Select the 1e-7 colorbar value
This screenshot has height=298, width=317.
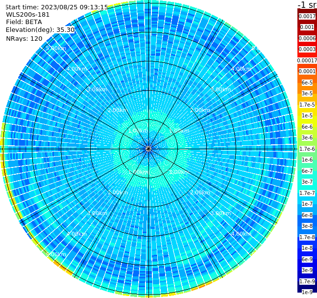[x=307, y=204]
